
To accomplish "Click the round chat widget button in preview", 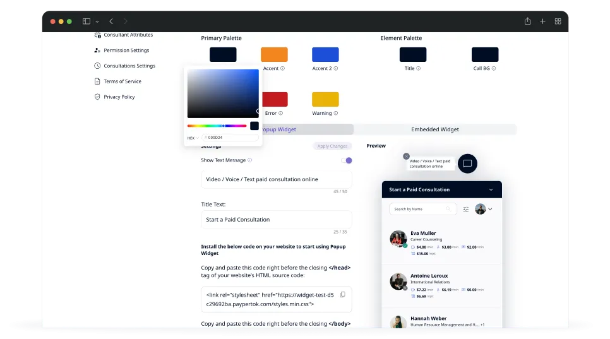I will 468,164.
